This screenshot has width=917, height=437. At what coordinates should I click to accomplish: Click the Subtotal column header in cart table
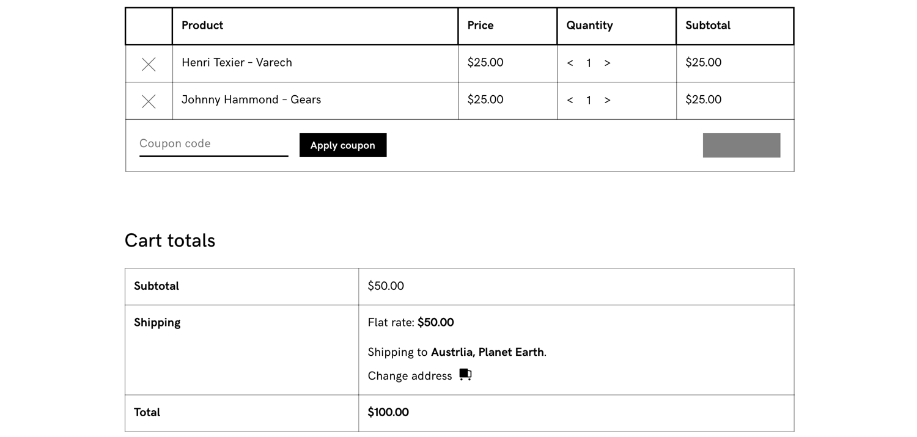[x=708, y=25]
